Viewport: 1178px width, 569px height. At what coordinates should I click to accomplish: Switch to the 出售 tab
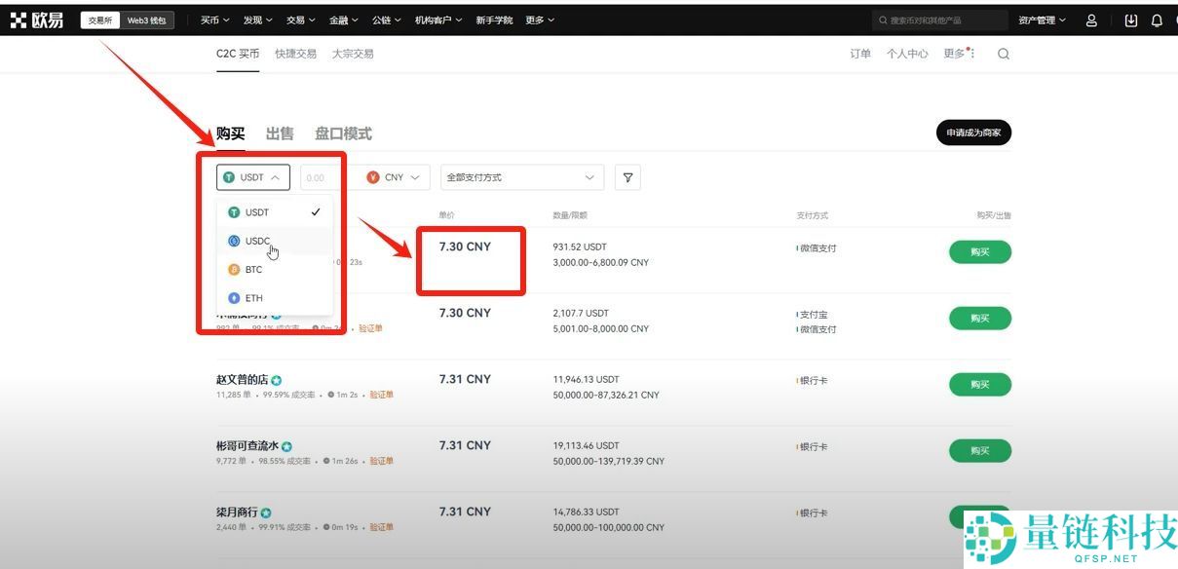tap(280, 133)
